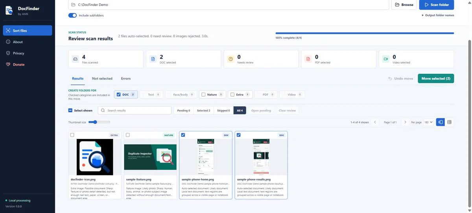Uncheck sample-phone-home.png card checkbox
The width and height of the screenshot is (472, 213).
[183, 135]
